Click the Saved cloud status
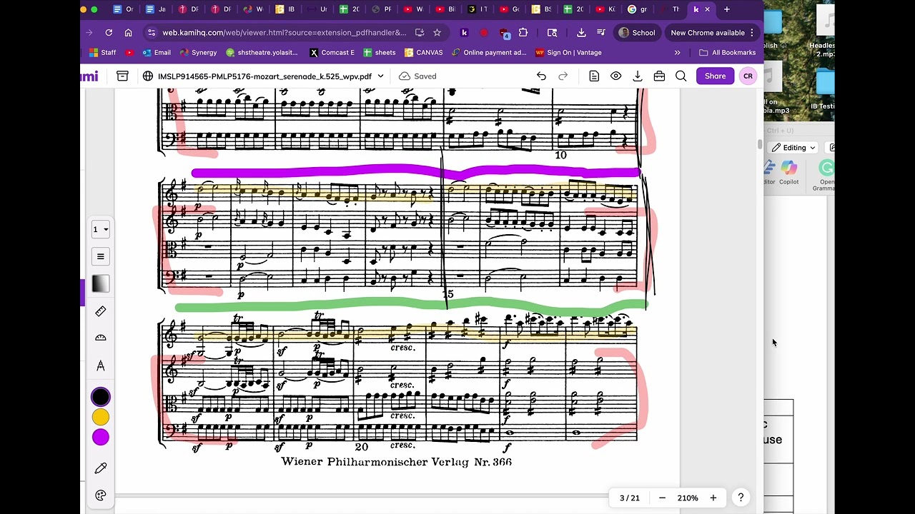Viewport: 915px width, 514px height. click(417, 76)
